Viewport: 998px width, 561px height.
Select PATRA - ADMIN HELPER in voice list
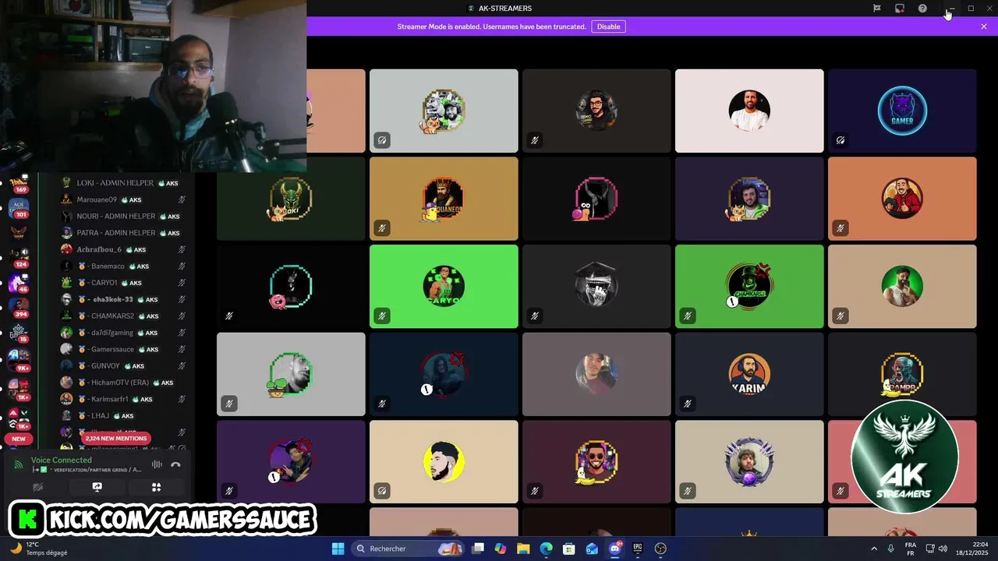point(123,233)
